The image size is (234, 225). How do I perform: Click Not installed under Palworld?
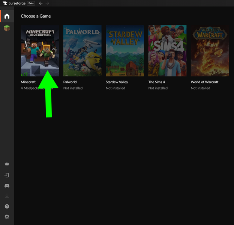click(73, 88)
